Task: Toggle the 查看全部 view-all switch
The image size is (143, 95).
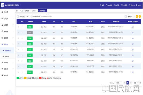Action: (126, 16)
